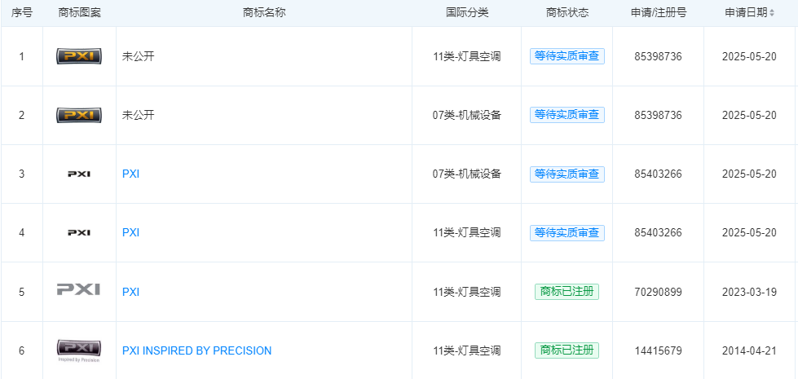Click the 申请/注册号 column header
The width and height of the screenshot is (798, 379).
[x=658, y=13]
